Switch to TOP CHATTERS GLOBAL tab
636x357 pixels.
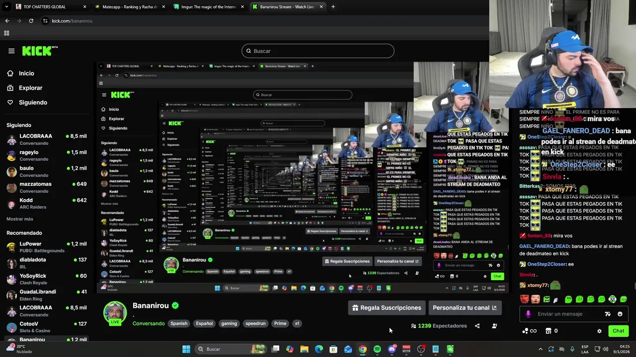51,7
